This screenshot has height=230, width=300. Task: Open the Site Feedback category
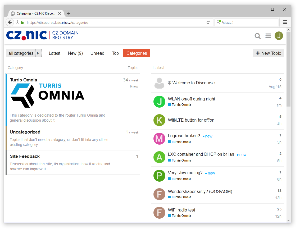point(25,156)
